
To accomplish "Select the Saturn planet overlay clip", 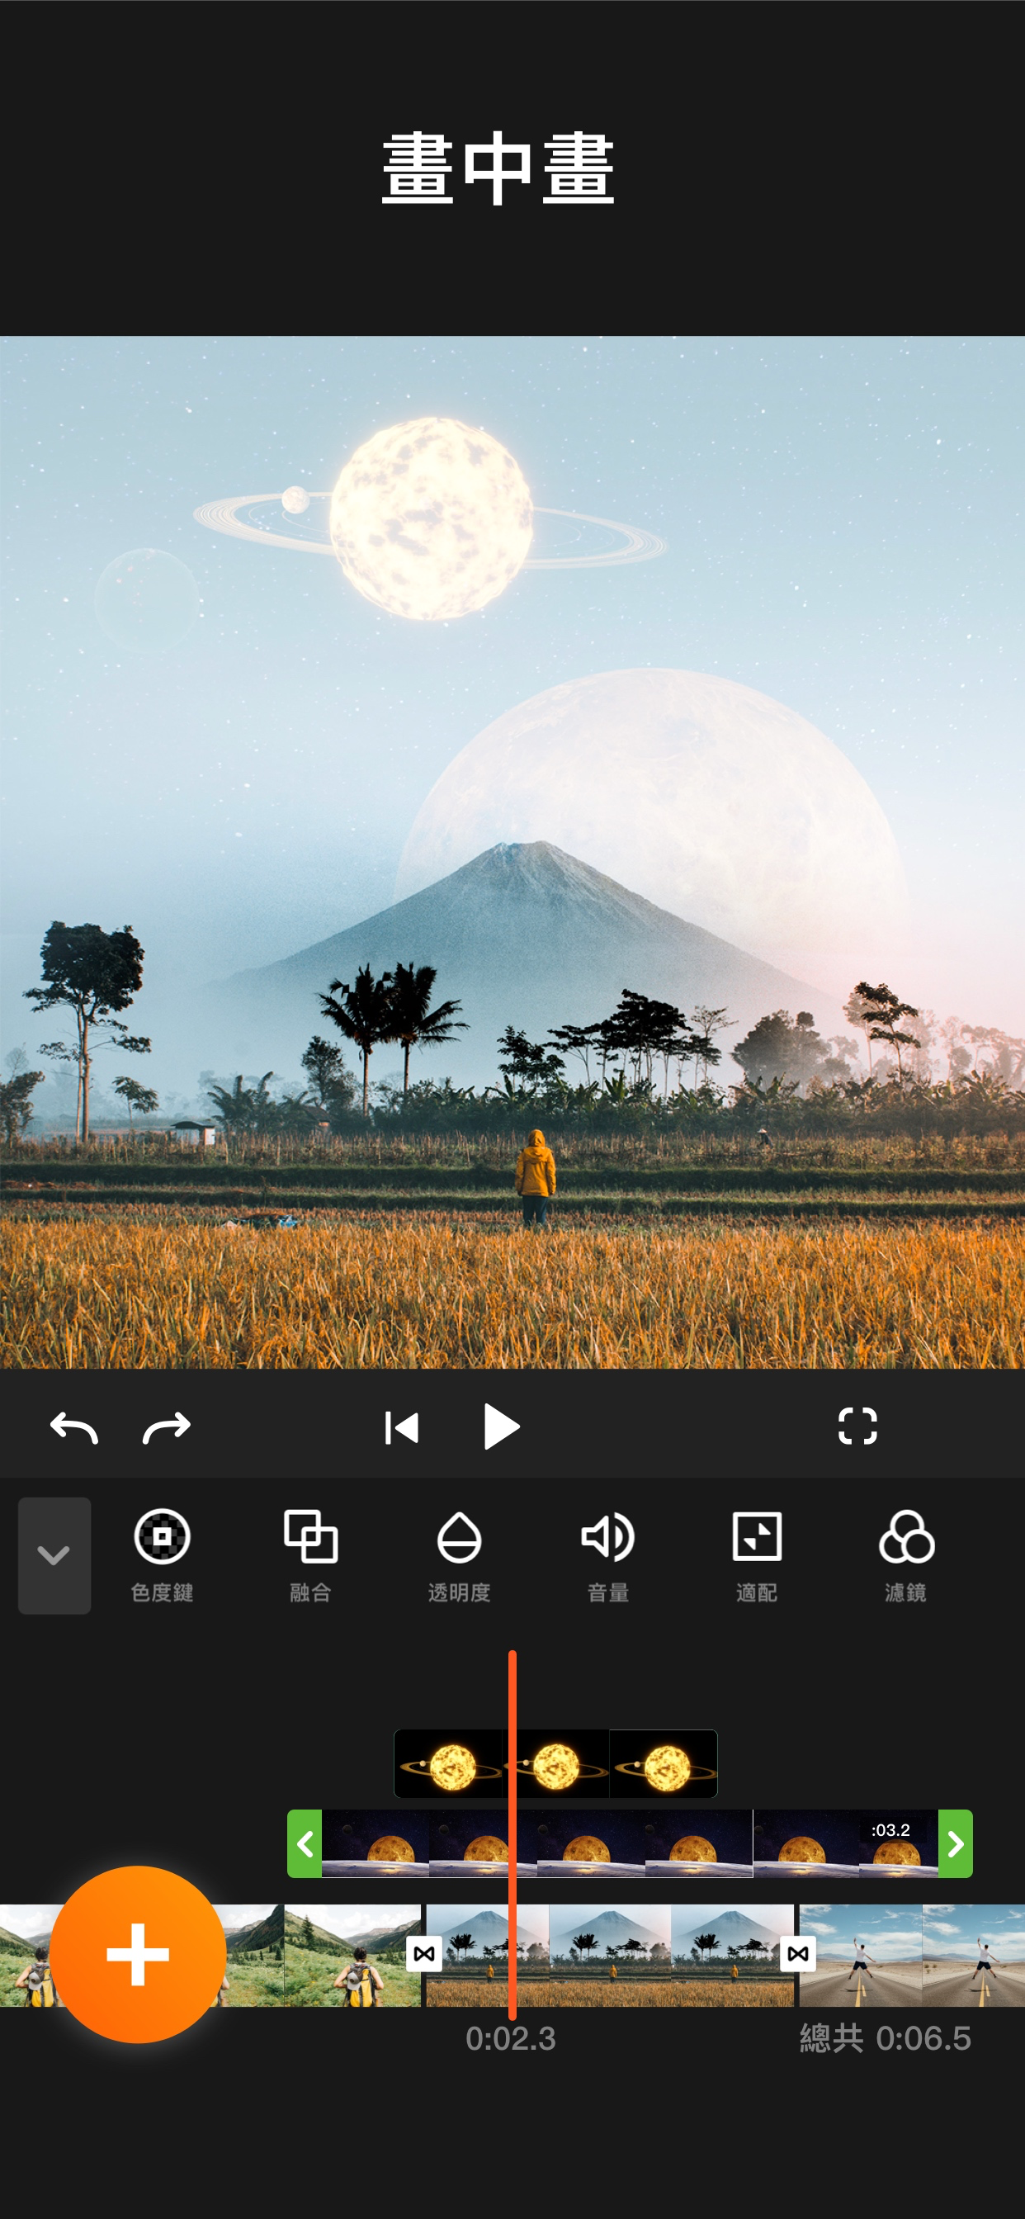I will pyautogui.click(x=555, y=1763).
